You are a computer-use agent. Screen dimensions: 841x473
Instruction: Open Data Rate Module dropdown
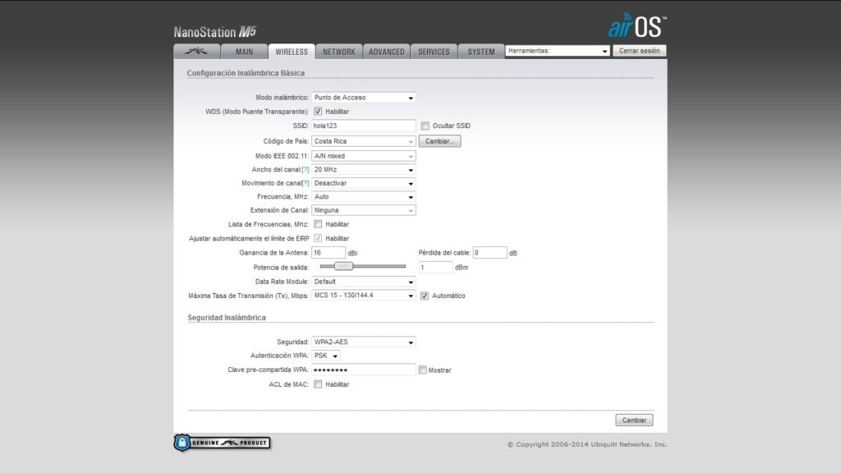[x=363, y=282]
